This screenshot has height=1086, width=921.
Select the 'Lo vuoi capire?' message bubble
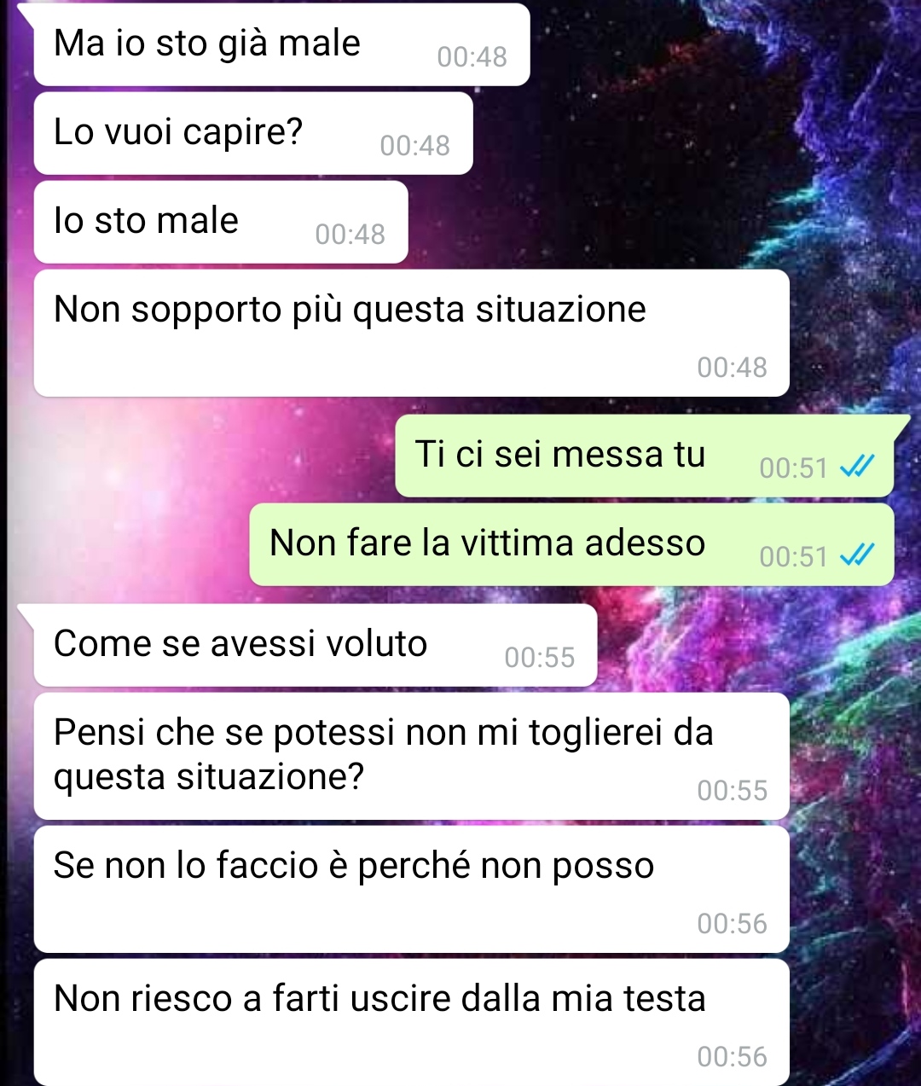click(253, 133)
